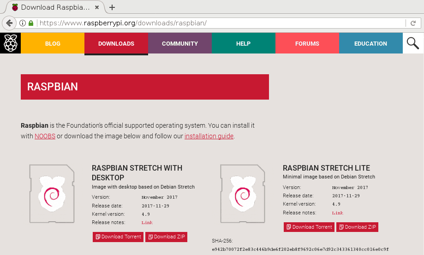Open the COMMUNITY navigation item

coord(180,43)
